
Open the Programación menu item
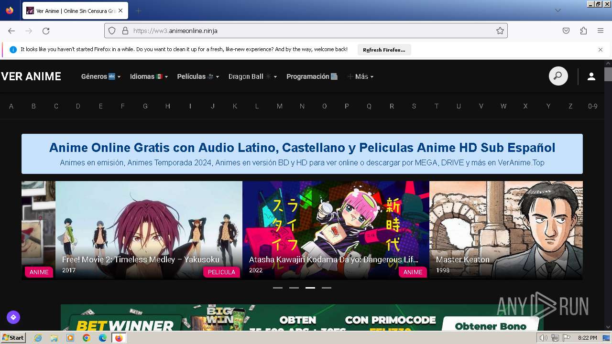pyautogui.click(x=312, y=76)
